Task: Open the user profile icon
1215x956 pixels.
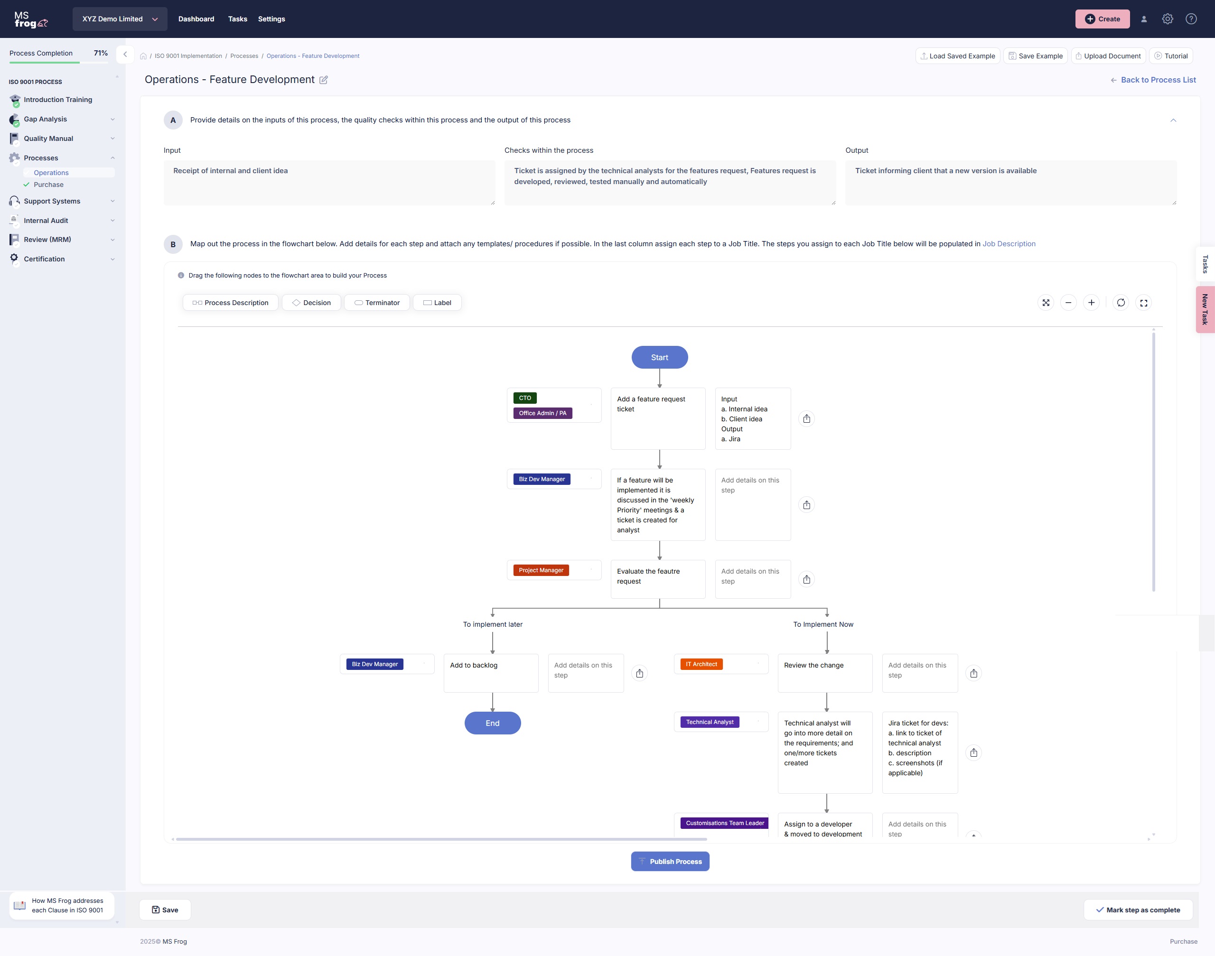Action: click(1144, 19)
